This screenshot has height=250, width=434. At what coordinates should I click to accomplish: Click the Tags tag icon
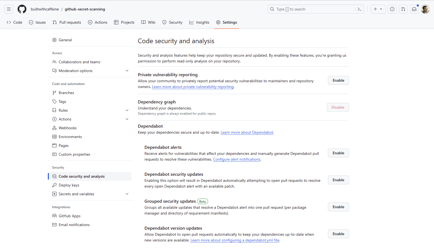point(54,101)
